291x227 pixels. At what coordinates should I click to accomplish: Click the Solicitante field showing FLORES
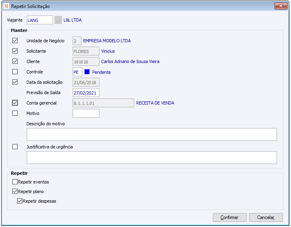click(86, 51)
